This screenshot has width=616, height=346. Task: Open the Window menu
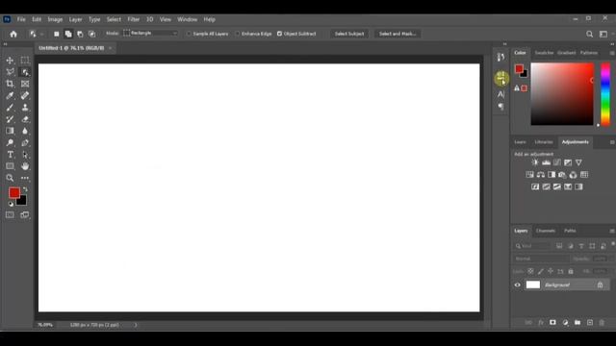tap(187, 19)
